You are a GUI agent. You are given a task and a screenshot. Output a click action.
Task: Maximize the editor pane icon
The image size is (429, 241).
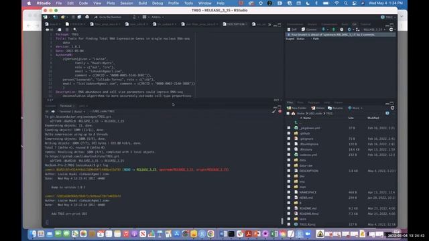pos(280,25)
